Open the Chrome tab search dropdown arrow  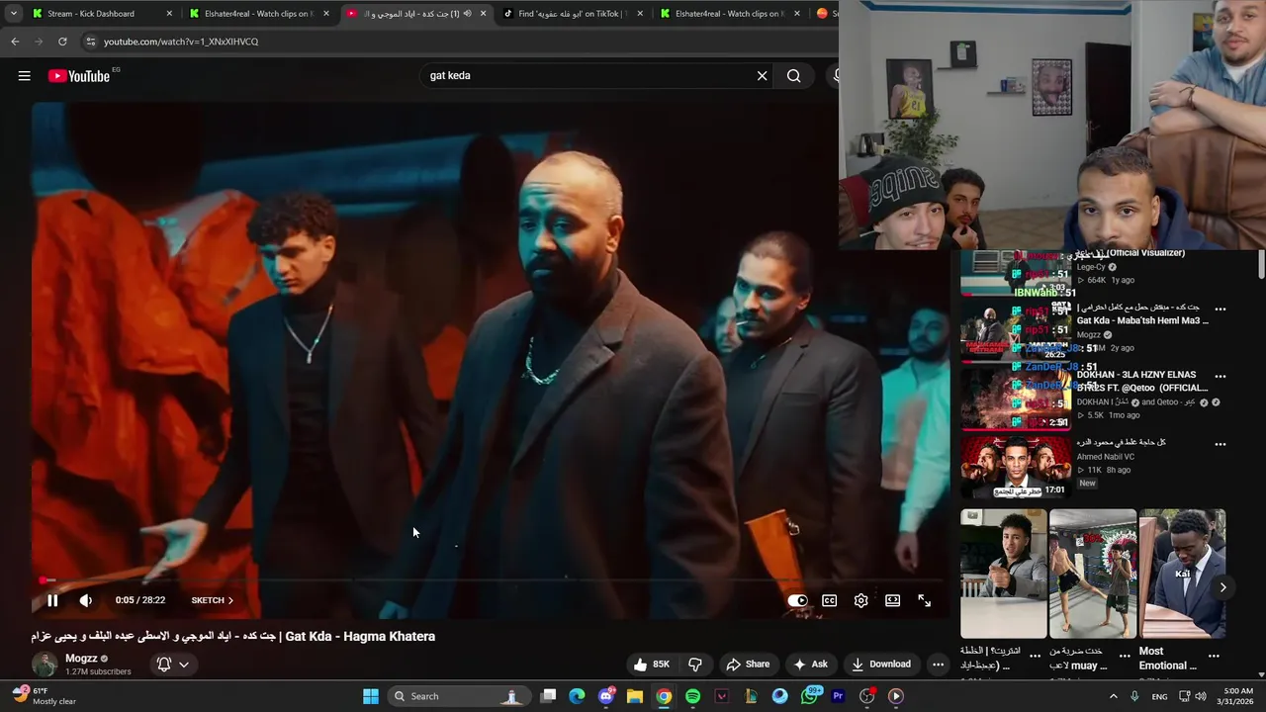coord(14,14)
